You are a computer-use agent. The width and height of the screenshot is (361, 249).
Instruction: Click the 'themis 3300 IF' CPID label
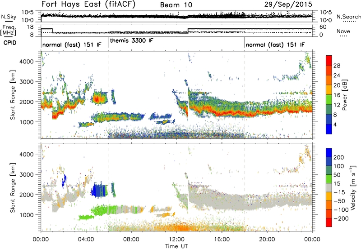click(x=131, y=41)
